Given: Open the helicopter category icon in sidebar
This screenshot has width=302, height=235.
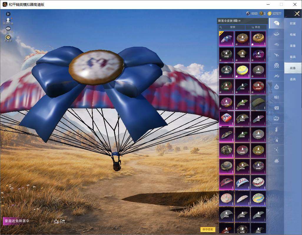Looking at the screenshot, I should [x=276, y=45].
